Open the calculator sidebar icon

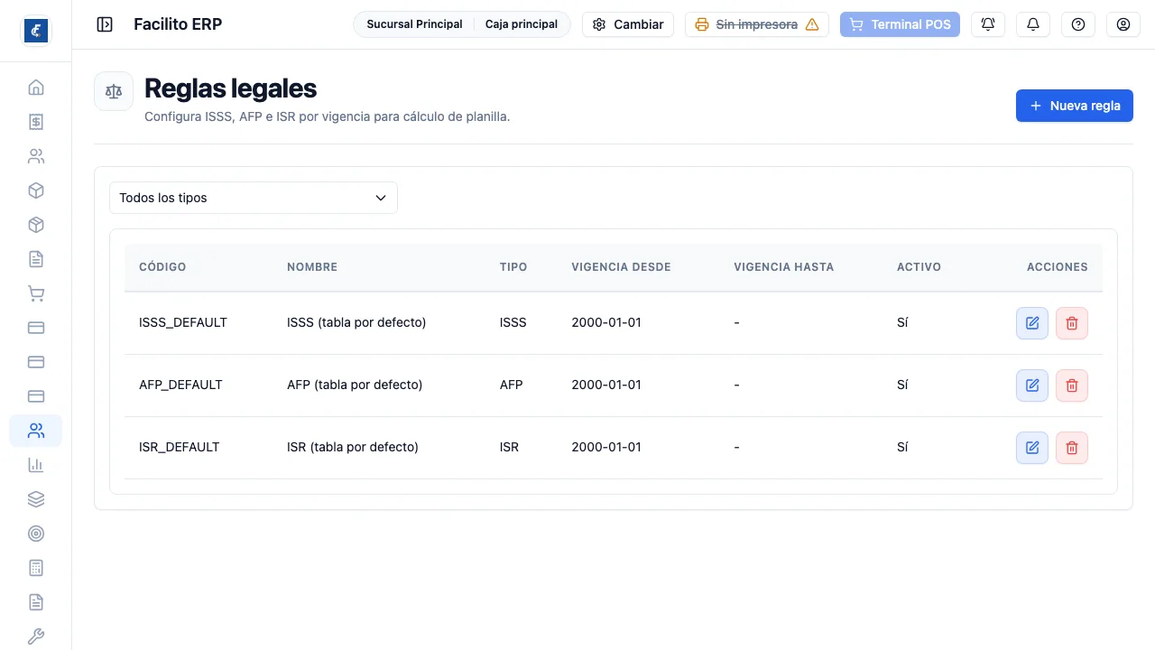[36, 568]
